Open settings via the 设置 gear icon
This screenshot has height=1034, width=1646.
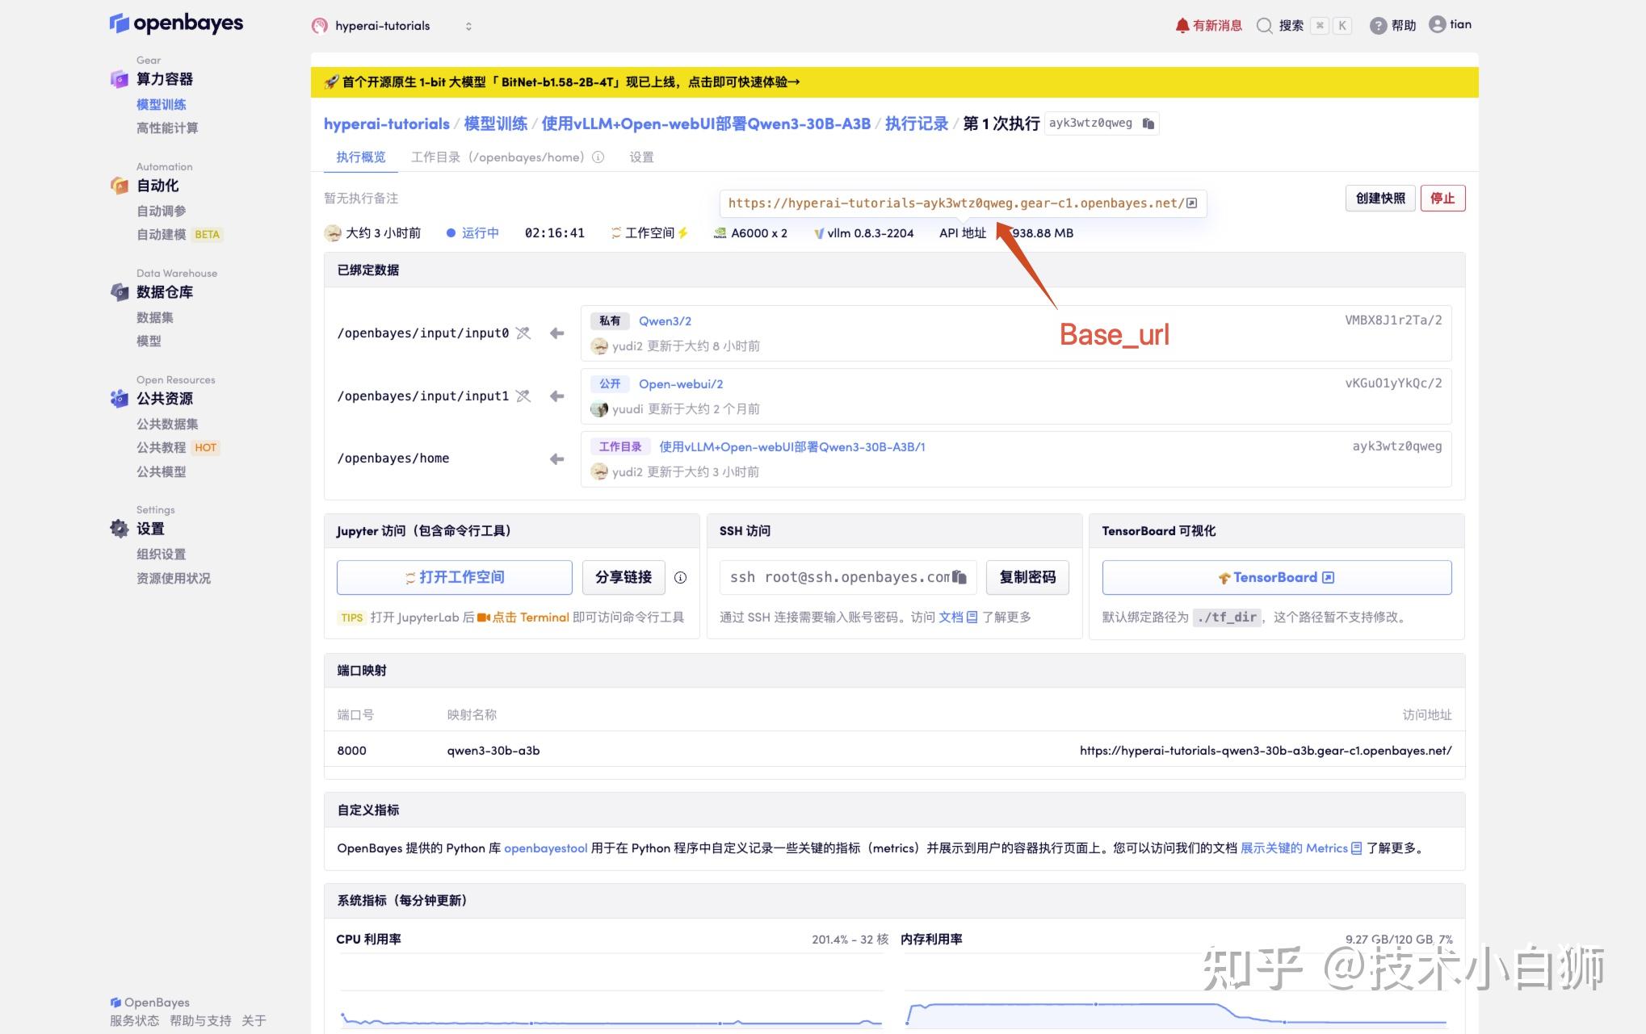click(x=118, y=528)
